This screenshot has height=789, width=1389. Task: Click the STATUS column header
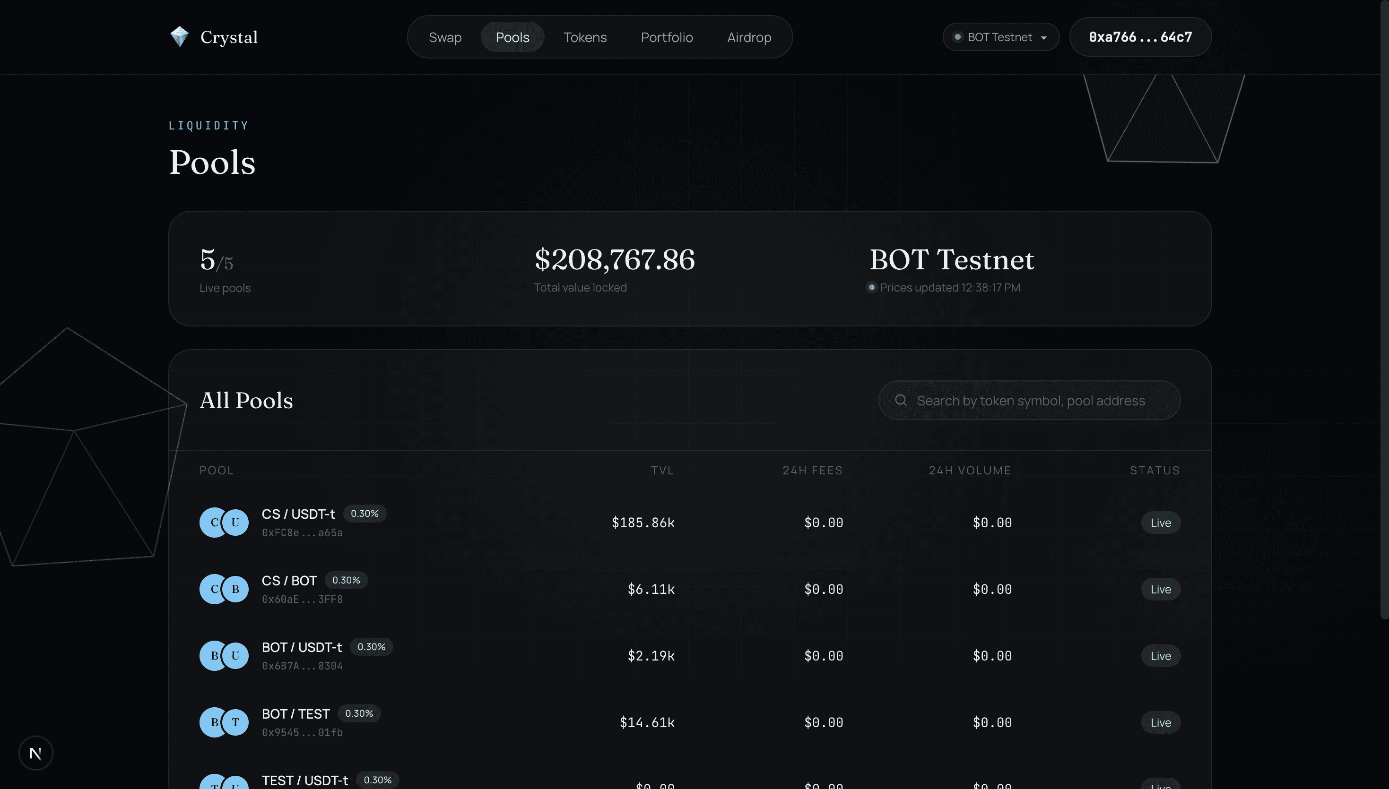pos(1155,470)
